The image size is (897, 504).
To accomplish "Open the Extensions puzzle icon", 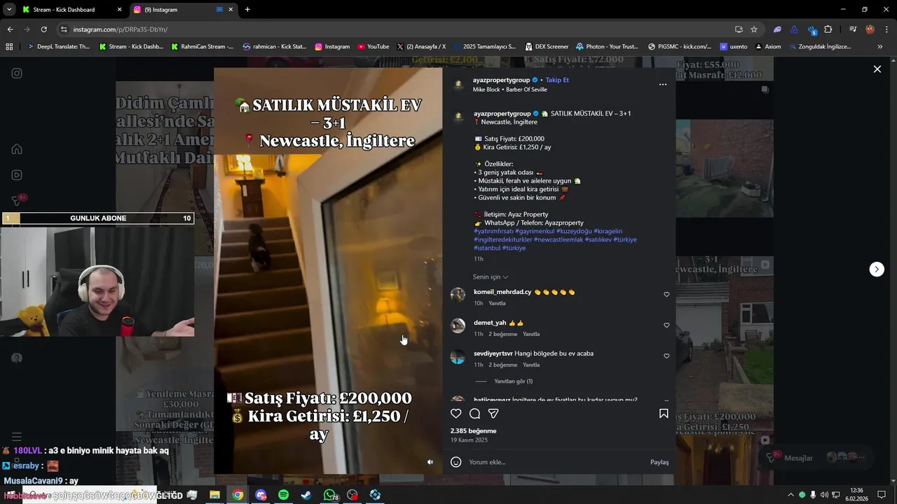I will pyautogui.click(x=828, y=29).
